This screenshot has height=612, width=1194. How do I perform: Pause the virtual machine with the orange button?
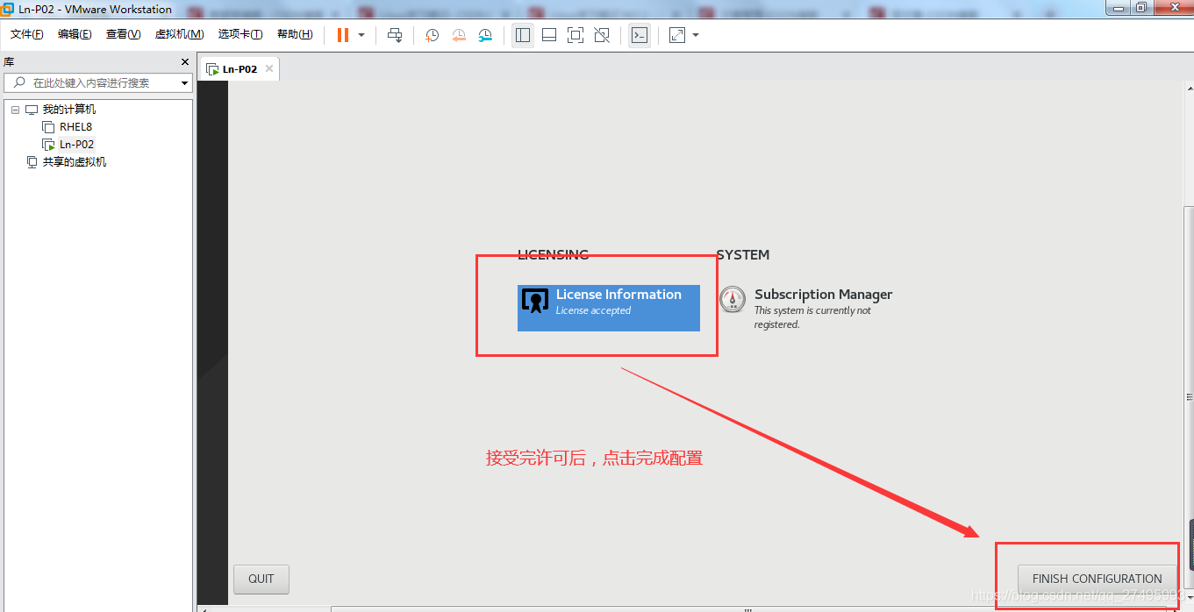(342, 35)
